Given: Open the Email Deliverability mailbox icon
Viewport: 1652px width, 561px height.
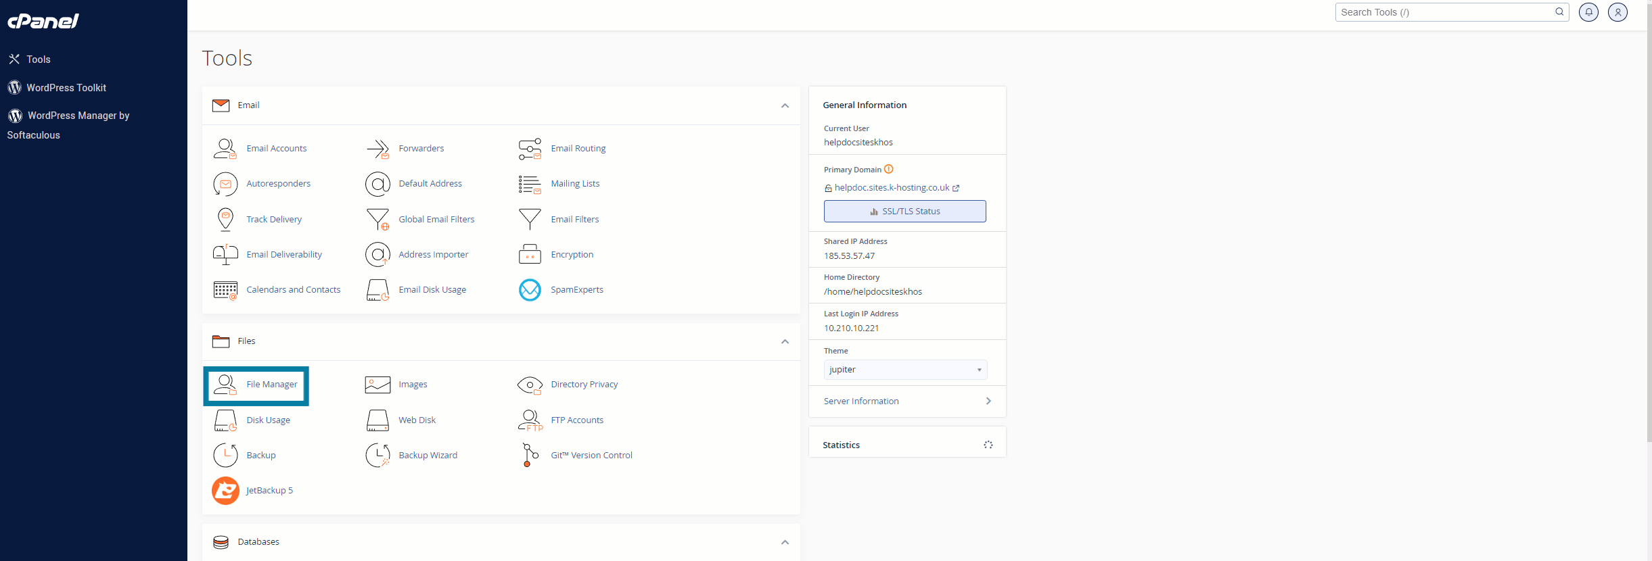Looking at the screenshot, I should coord(225,254).
